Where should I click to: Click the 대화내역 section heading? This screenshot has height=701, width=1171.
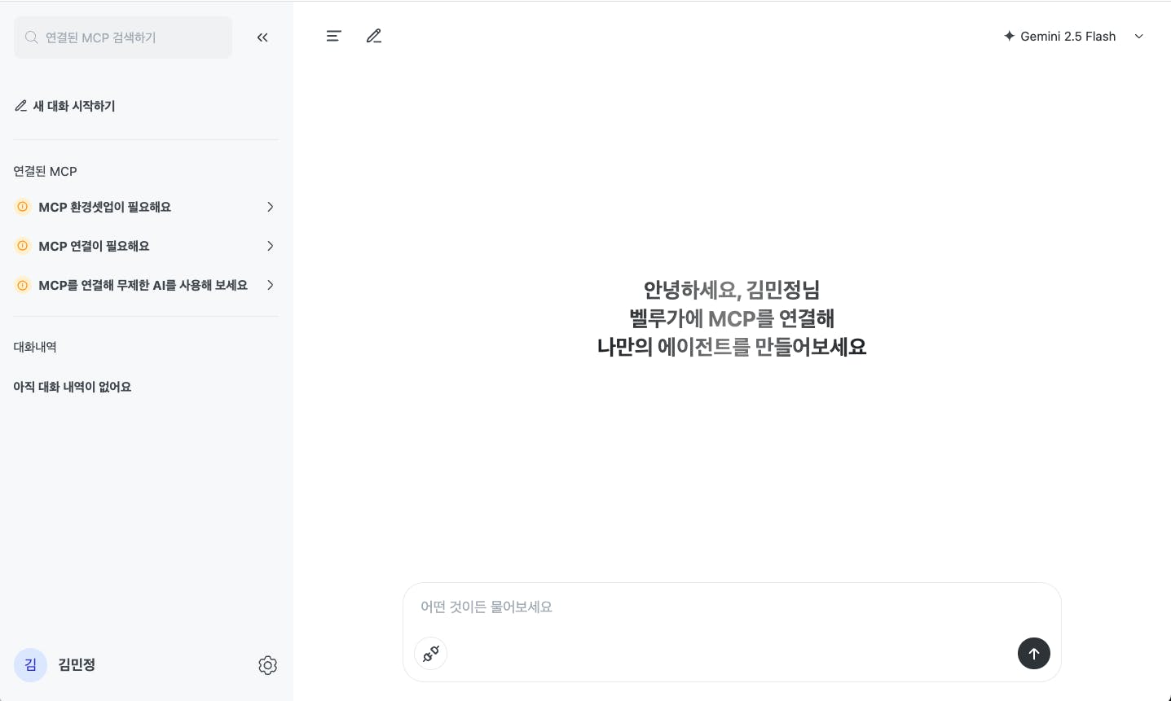pyautogui.click(x=35, y=347)
